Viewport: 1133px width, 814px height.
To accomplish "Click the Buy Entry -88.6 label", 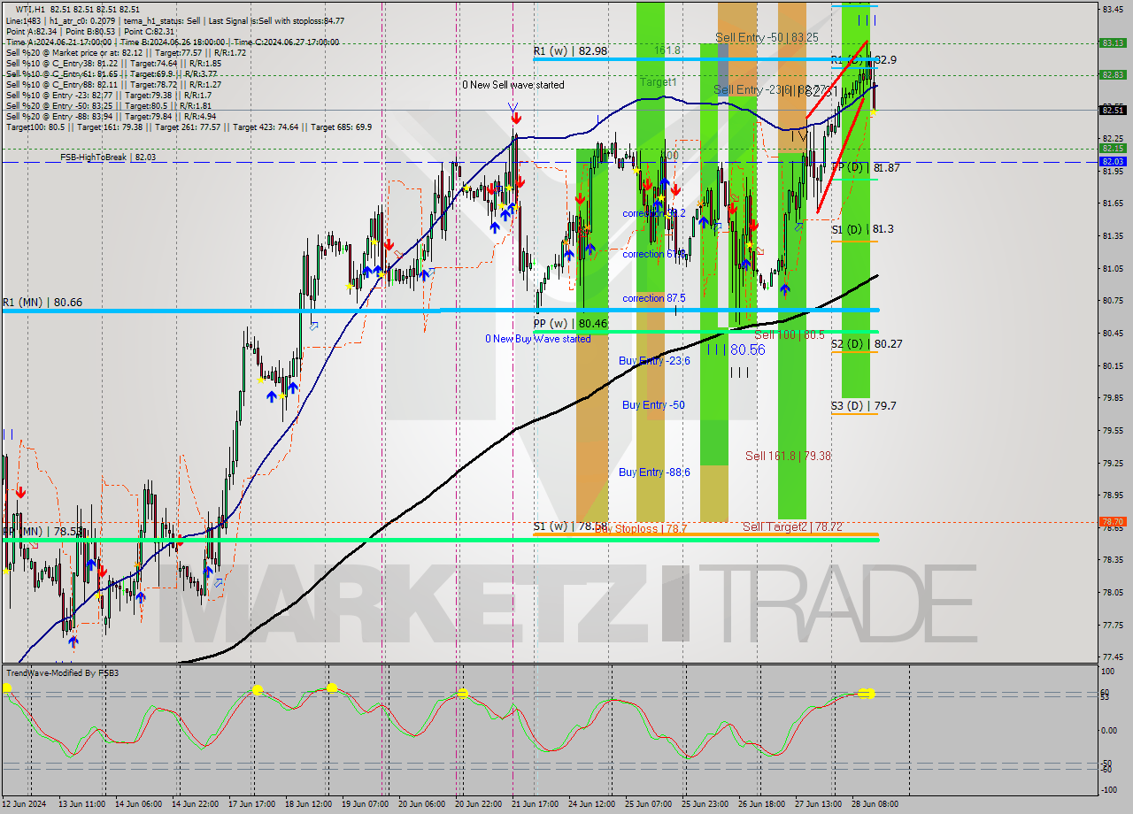I will click(654, 472).
